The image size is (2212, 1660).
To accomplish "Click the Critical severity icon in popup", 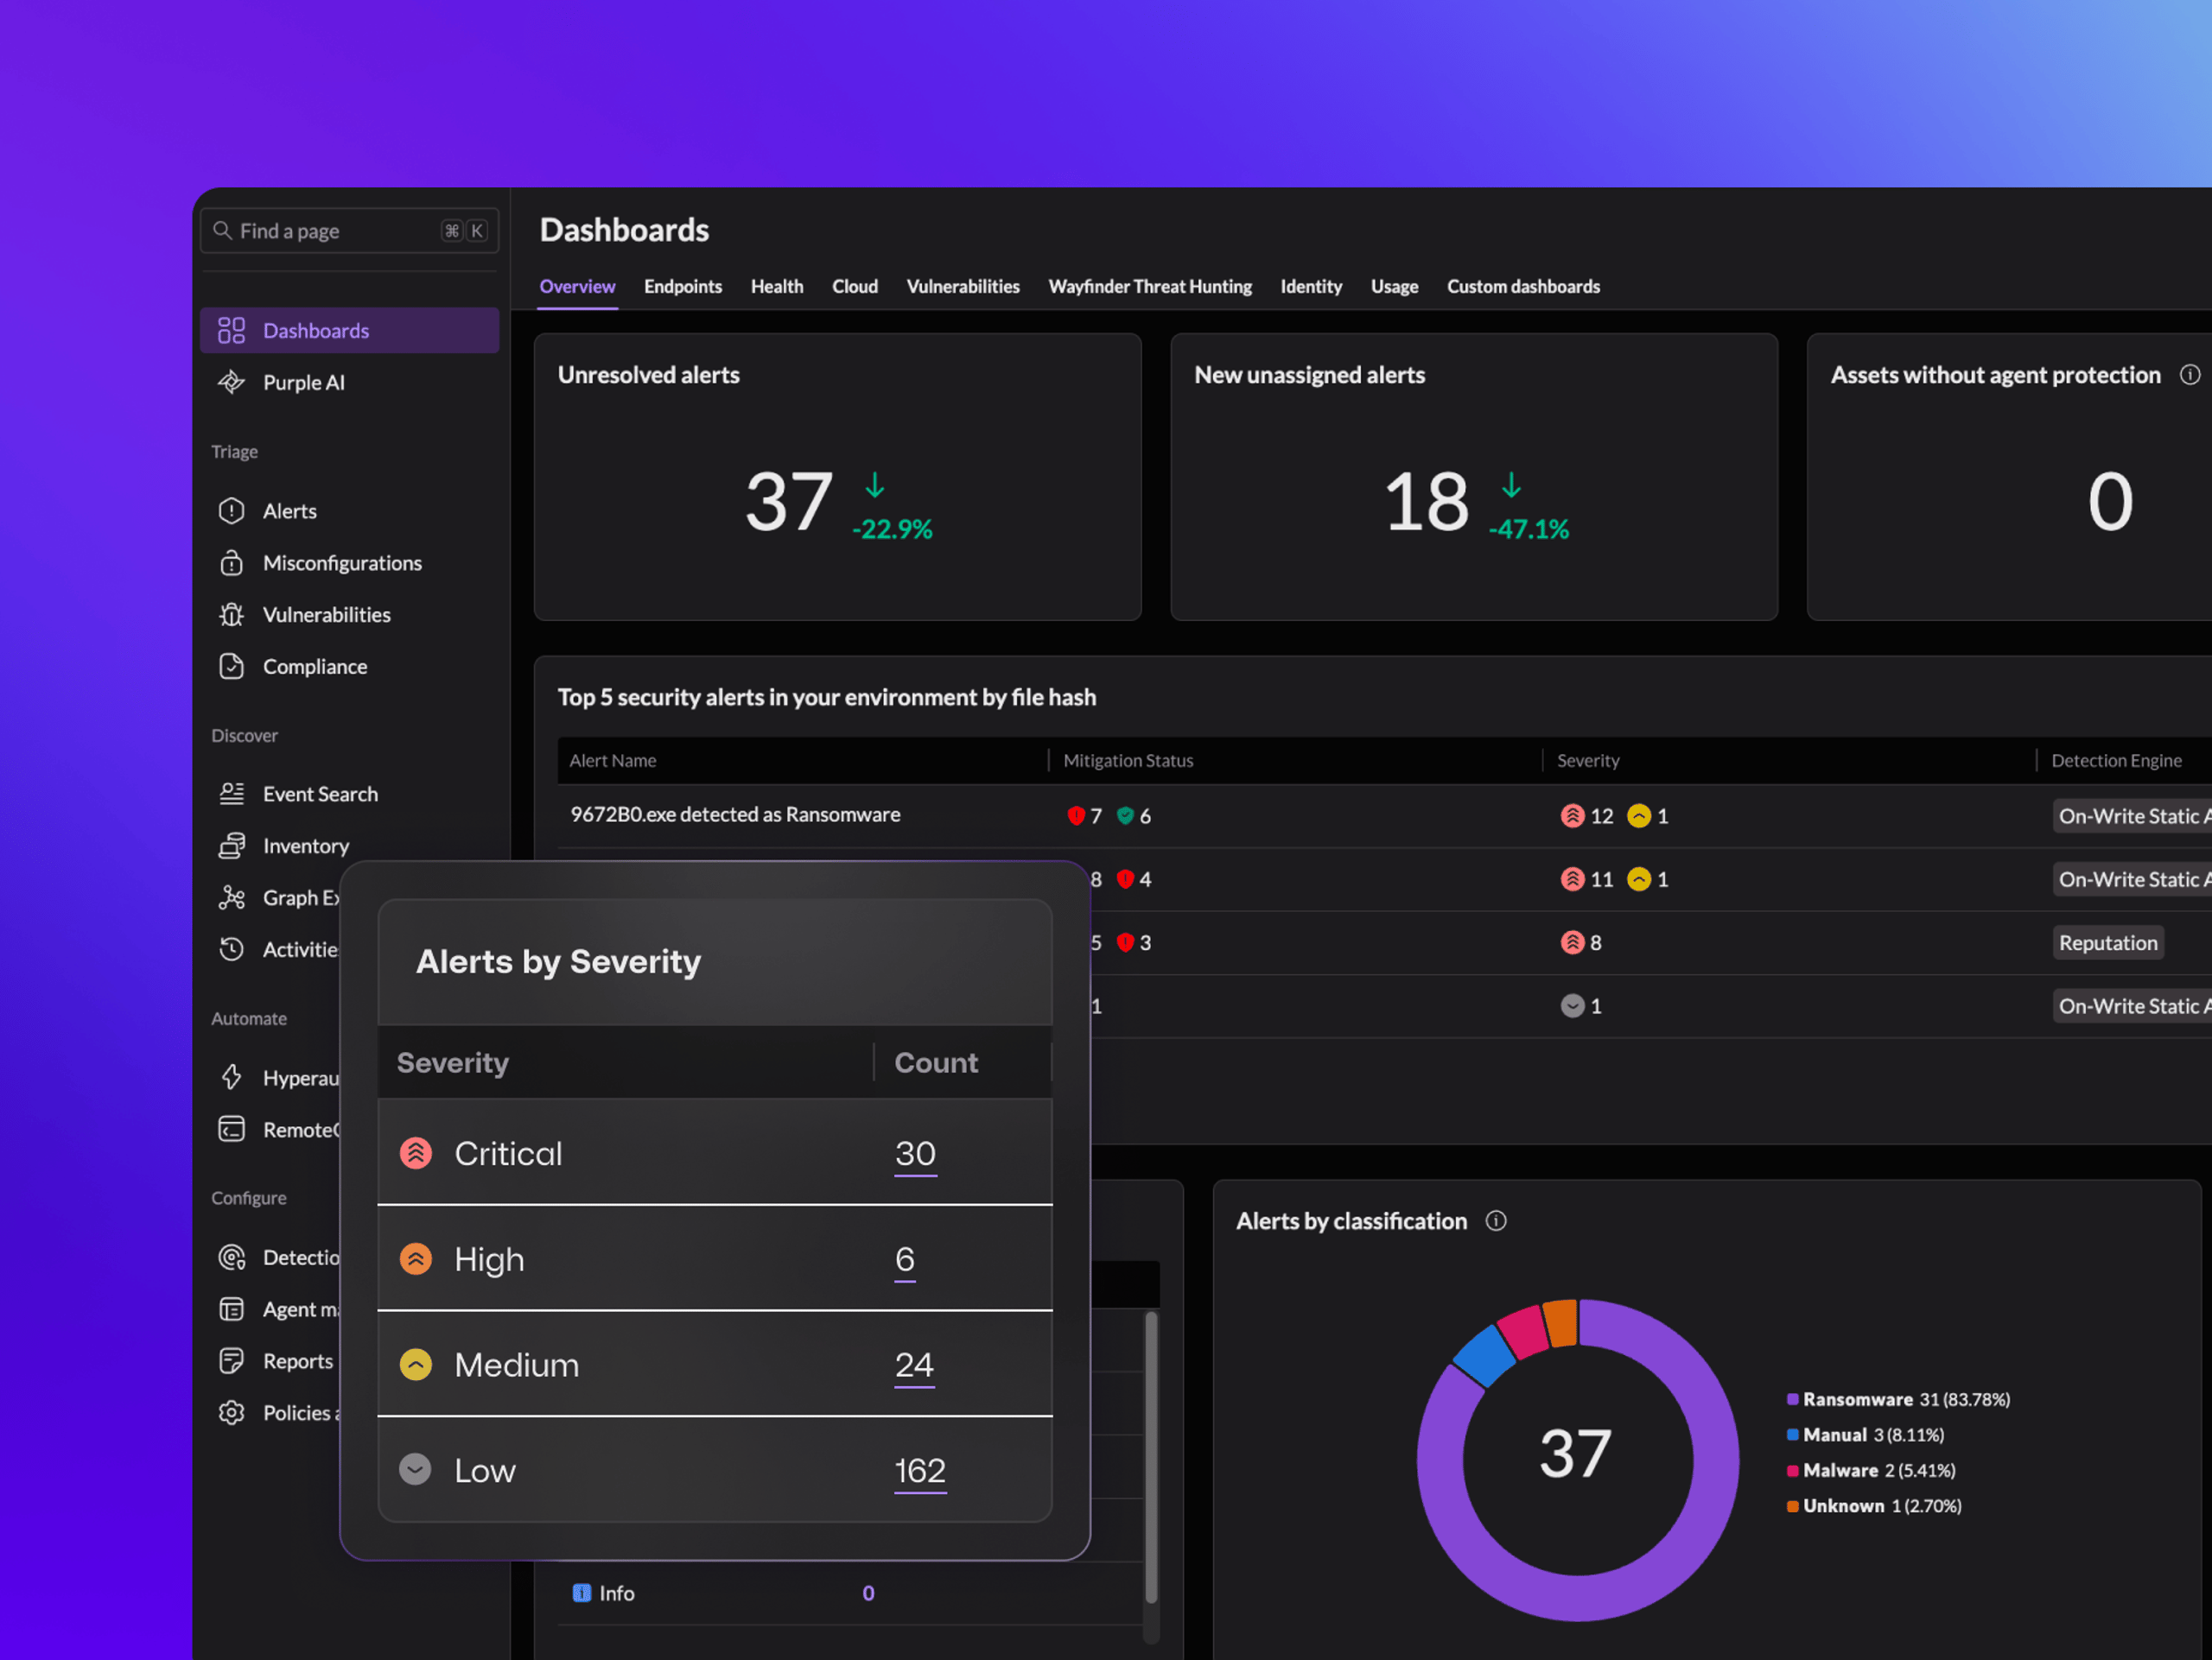I will click(416, 1154).
